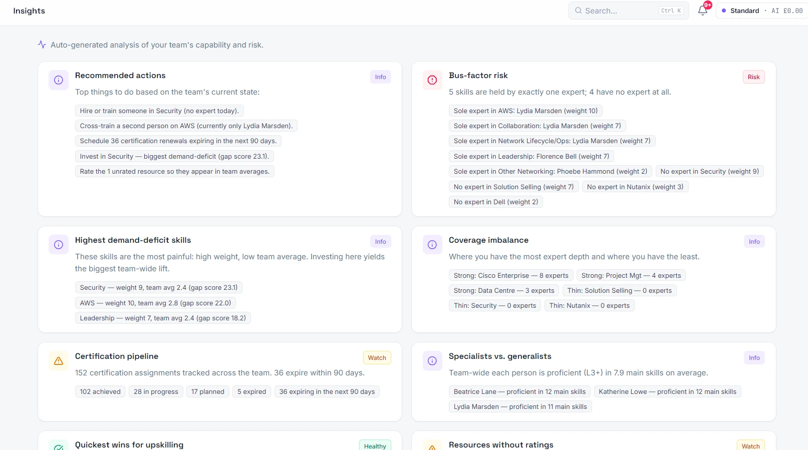This screenshot has height=450, width=808.
Task: Click the Risk badge on Bus-factor risk
Action: [x=754, y=77]
